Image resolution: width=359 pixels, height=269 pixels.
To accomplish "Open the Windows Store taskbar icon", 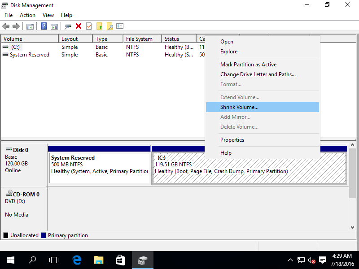I will (120, 260).
